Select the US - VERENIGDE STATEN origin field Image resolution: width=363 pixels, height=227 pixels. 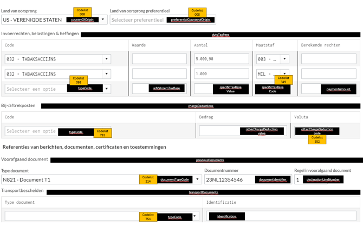coord(54,19)
